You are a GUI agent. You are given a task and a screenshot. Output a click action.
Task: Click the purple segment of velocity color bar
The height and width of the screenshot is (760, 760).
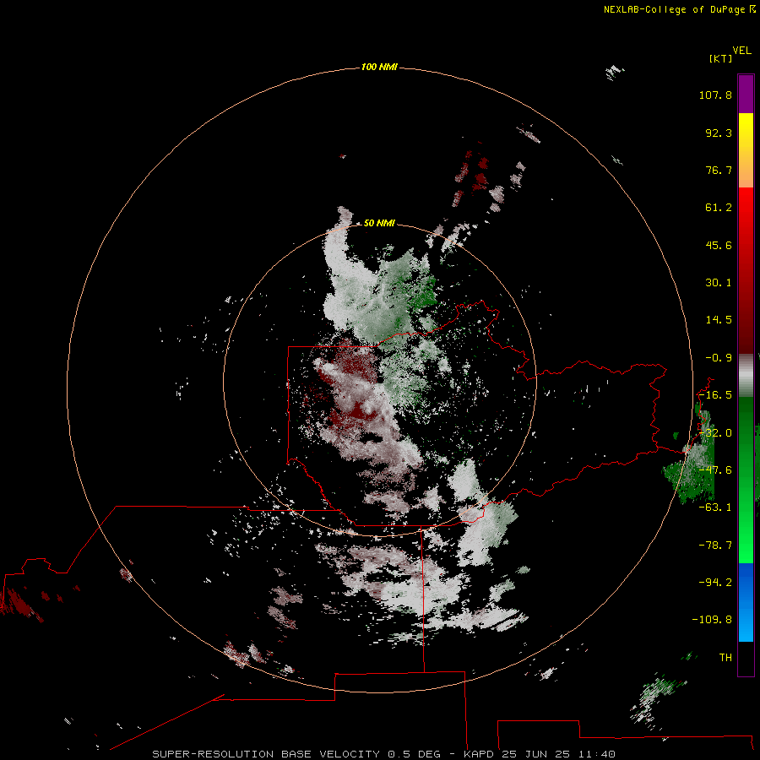pyautogui.click(x=746, y=94)
